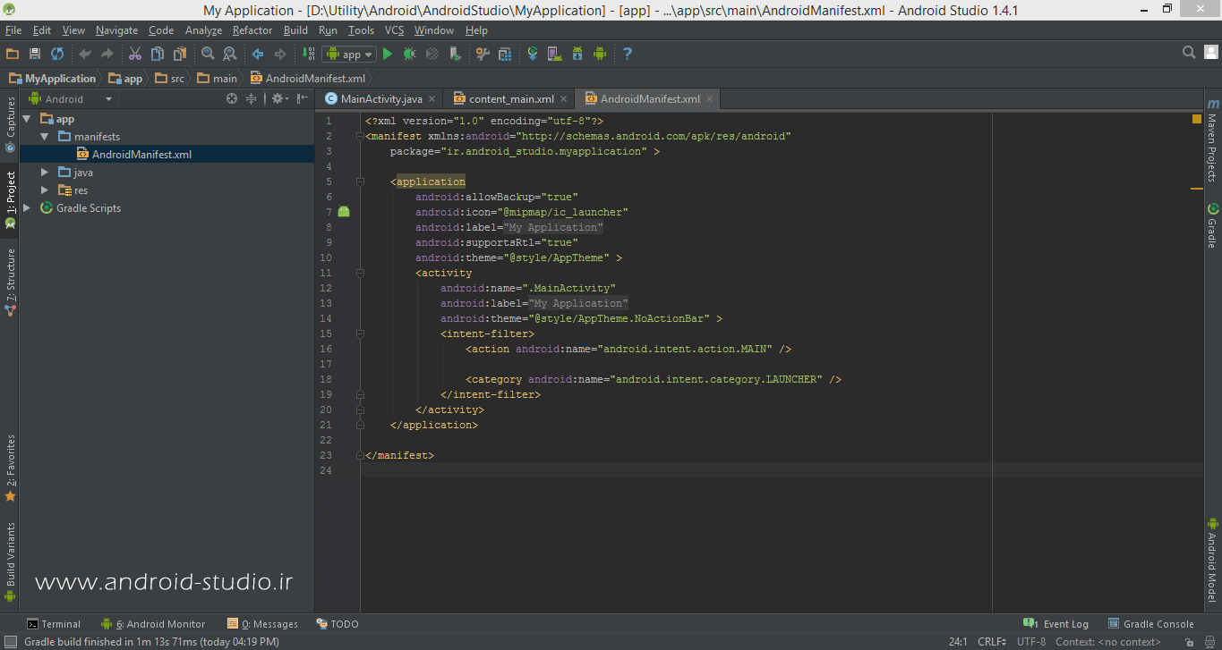Collapse the manifests folder node

pyautogui.click(x=45, y=137)
